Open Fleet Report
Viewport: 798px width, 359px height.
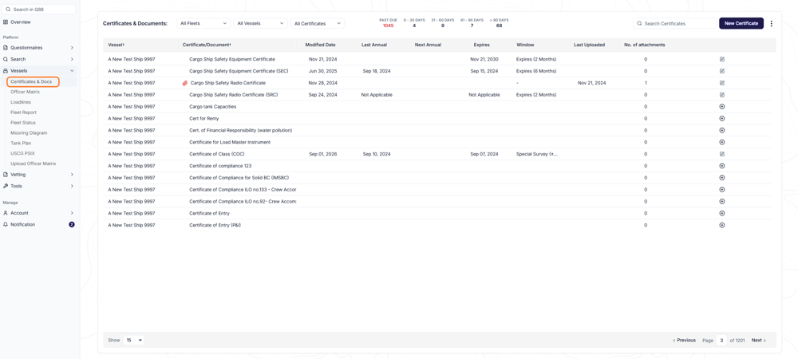pos(23,112)
